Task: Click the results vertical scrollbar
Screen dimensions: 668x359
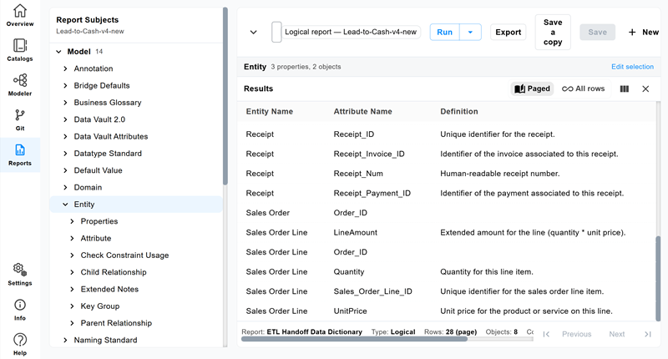Action: tap(658, 279)
